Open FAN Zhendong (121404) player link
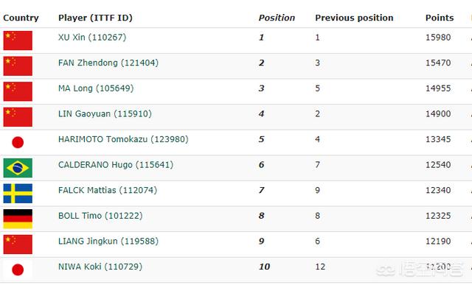 (x=108, y=63)
